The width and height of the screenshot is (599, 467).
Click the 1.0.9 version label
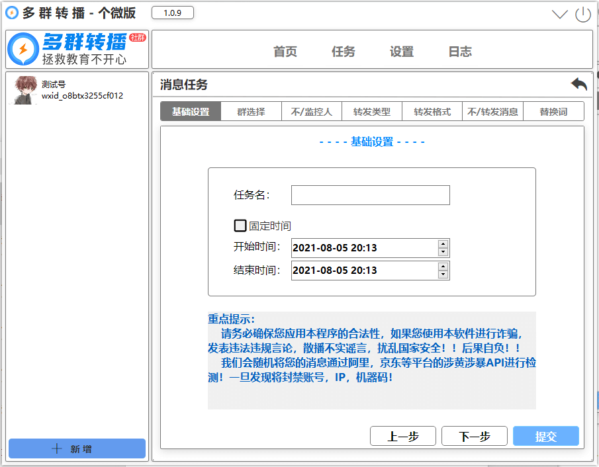tap(173, 13)
